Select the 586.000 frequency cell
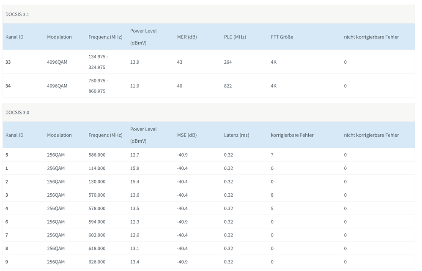Screen dimensions: 422x271 [x=97, y=155]
